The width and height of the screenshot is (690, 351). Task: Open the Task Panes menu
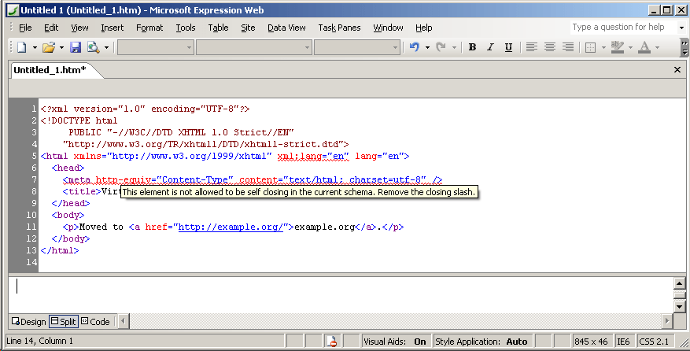(339, 28)
